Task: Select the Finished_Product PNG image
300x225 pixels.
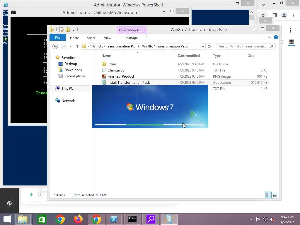Action: (x=121, y=76)
